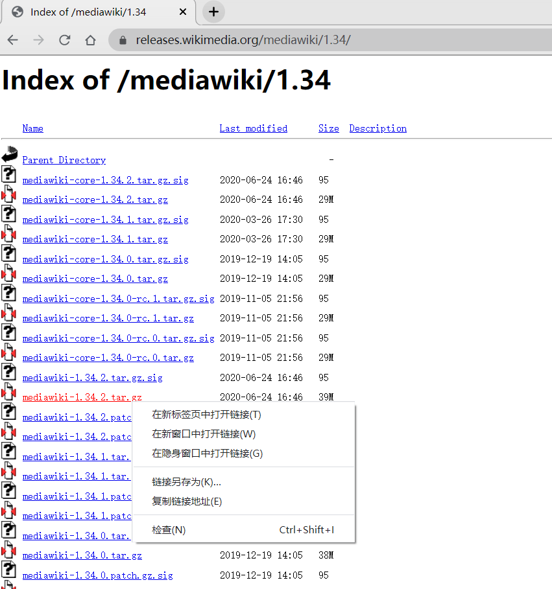552x589 pixels.
Task: Click archive icon beside mediawiki-1.34.0.tar.gz
Action: [x=8, y=550]
